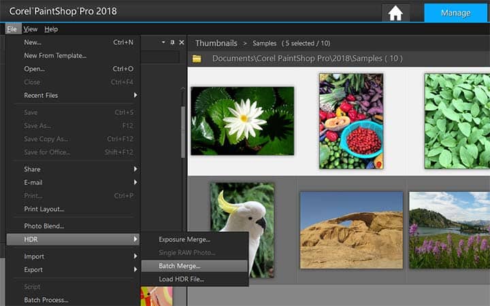490x306 pixels.
Task: Click the Samples folder path text
Action: pyautogui.click(x=307, y=58)
